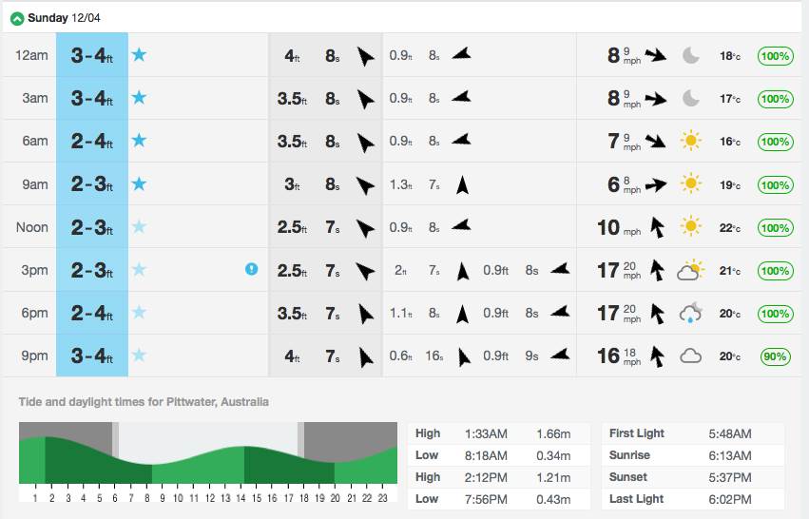Click the 17 mph wind speed at 3pm
Image resolution: width=809 pixels, height=519 pixels.
608,271
